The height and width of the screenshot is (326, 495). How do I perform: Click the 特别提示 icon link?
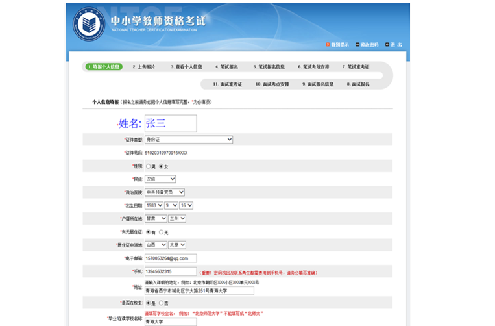click(x=328, y=45)
